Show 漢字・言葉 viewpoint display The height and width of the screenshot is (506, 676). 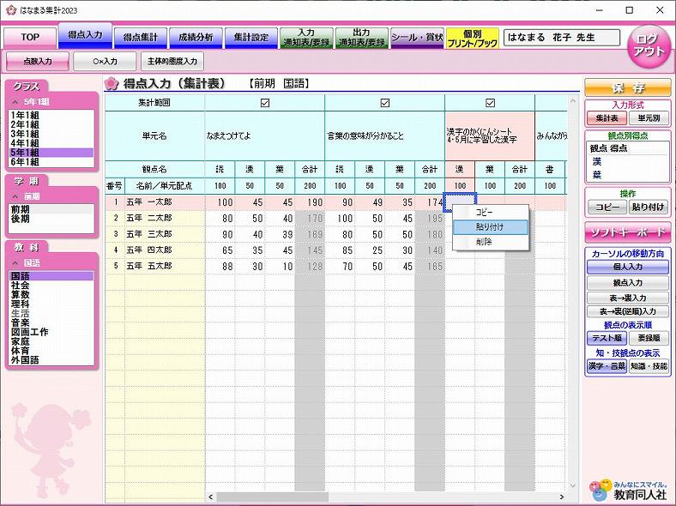click(x=607, y=366)
